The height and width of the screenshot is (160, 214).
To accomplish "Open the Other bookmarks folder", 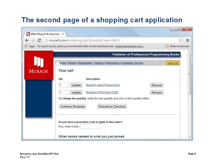I will click(177, 46).
